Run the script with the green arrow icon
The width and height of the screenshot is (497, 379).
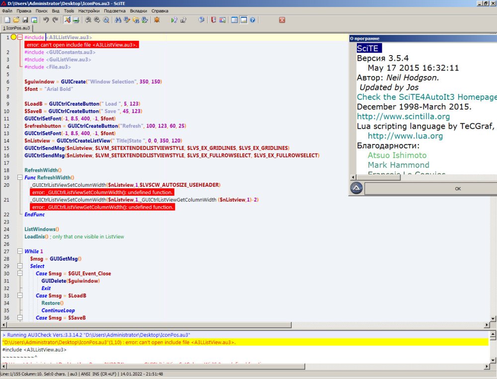point(174,20)
